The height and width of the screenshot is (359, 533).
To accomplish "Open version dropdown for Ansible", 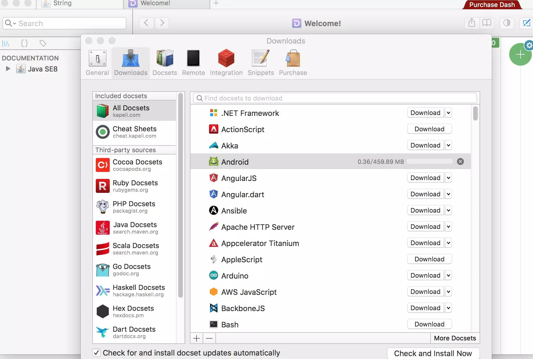I will point(449,210).
